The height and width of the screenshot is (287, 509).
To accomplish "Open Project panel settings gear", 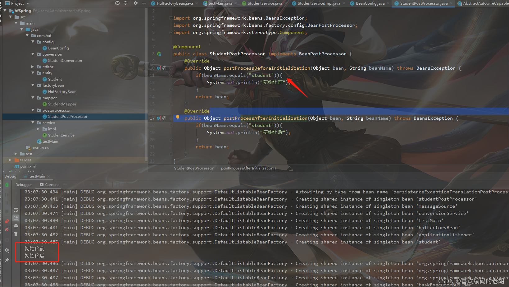I will pyautogui.click(x=136, y=3).
